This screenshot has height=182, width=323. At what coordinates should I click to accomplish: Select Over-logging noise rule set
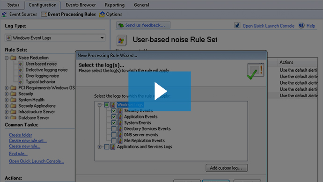42,76
